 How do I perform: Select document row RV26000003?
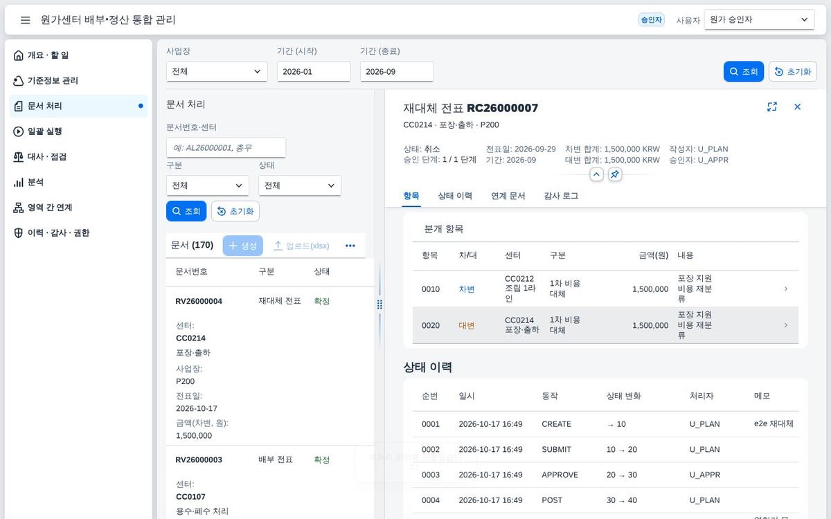point(270,482)
